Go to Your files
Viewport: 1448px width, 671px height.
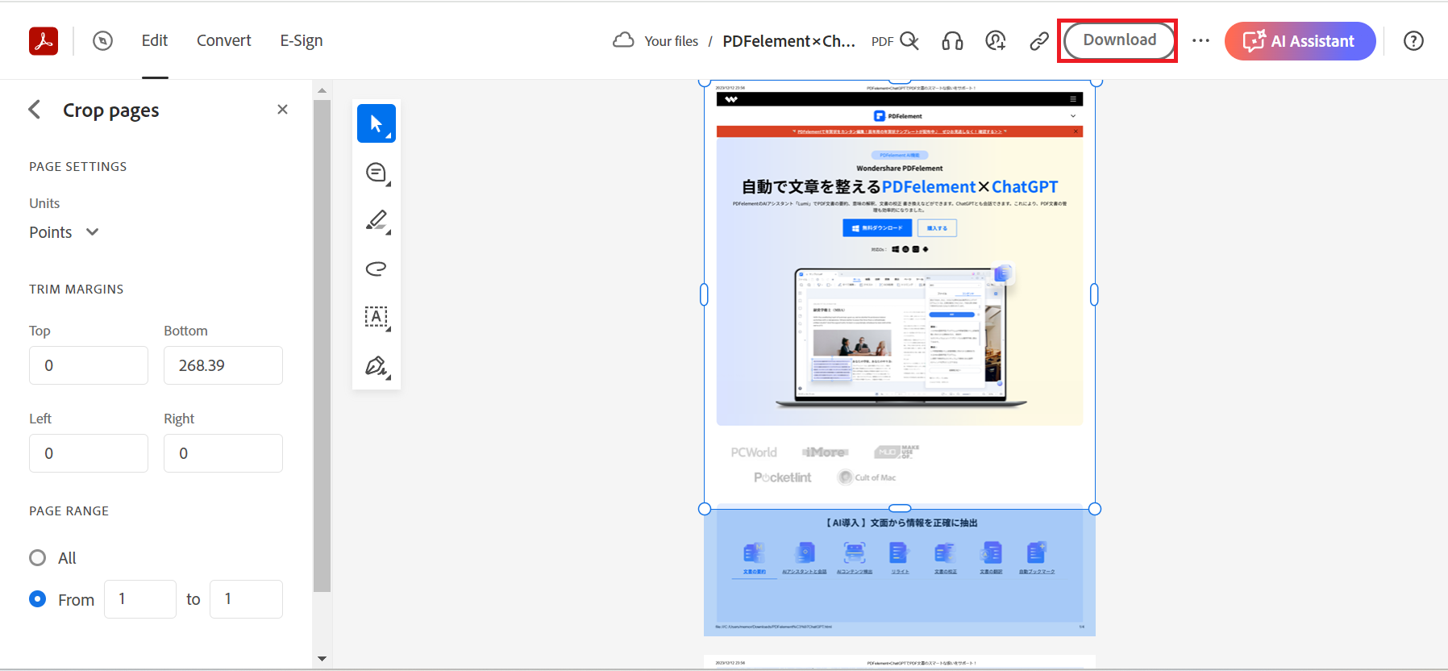672,41
